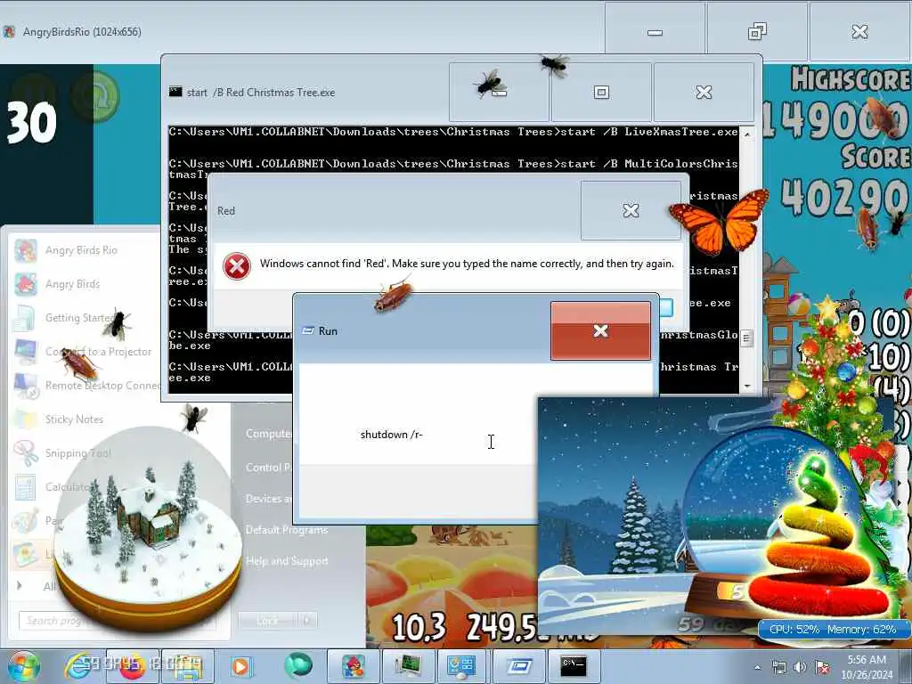Click the Paint icon in Start menu

point(26,520)
